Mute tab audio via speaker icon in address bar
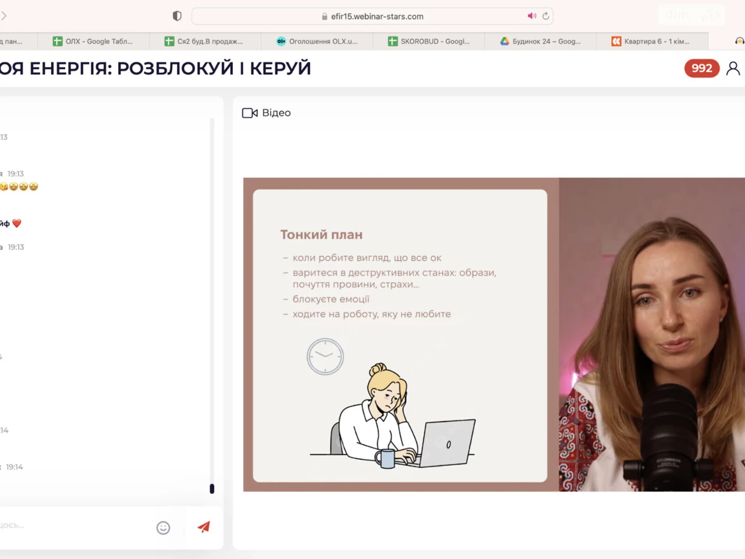This screenshot has height=559, width=745. pos(531,16)
